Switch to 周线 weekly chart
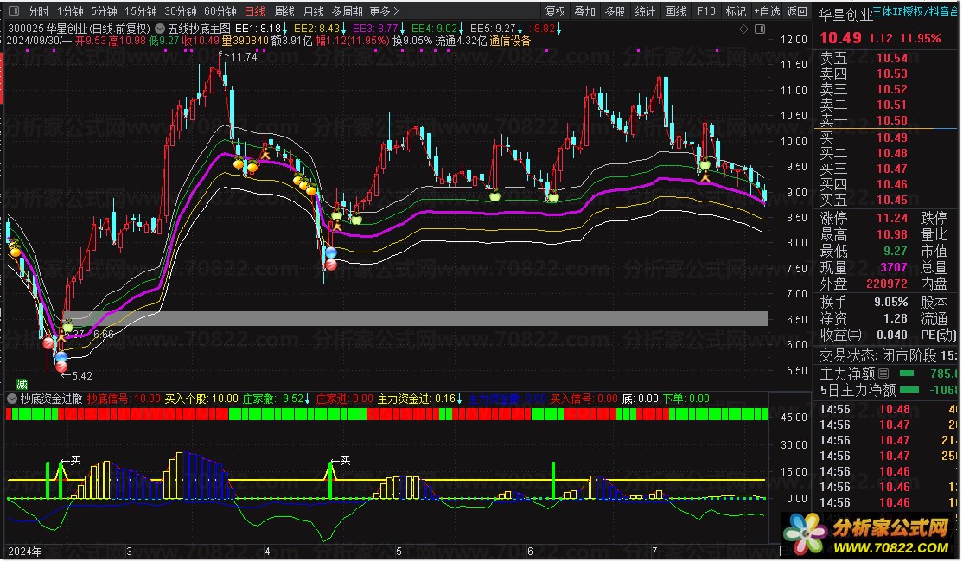This screenshot has height=562, width=963. pyautogui.click(x=284, y=11)
